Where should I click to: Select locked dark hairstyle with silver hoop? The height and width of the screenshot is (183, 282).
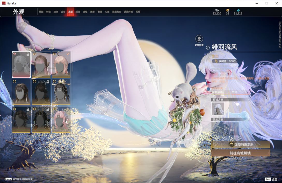click(41, 92)
